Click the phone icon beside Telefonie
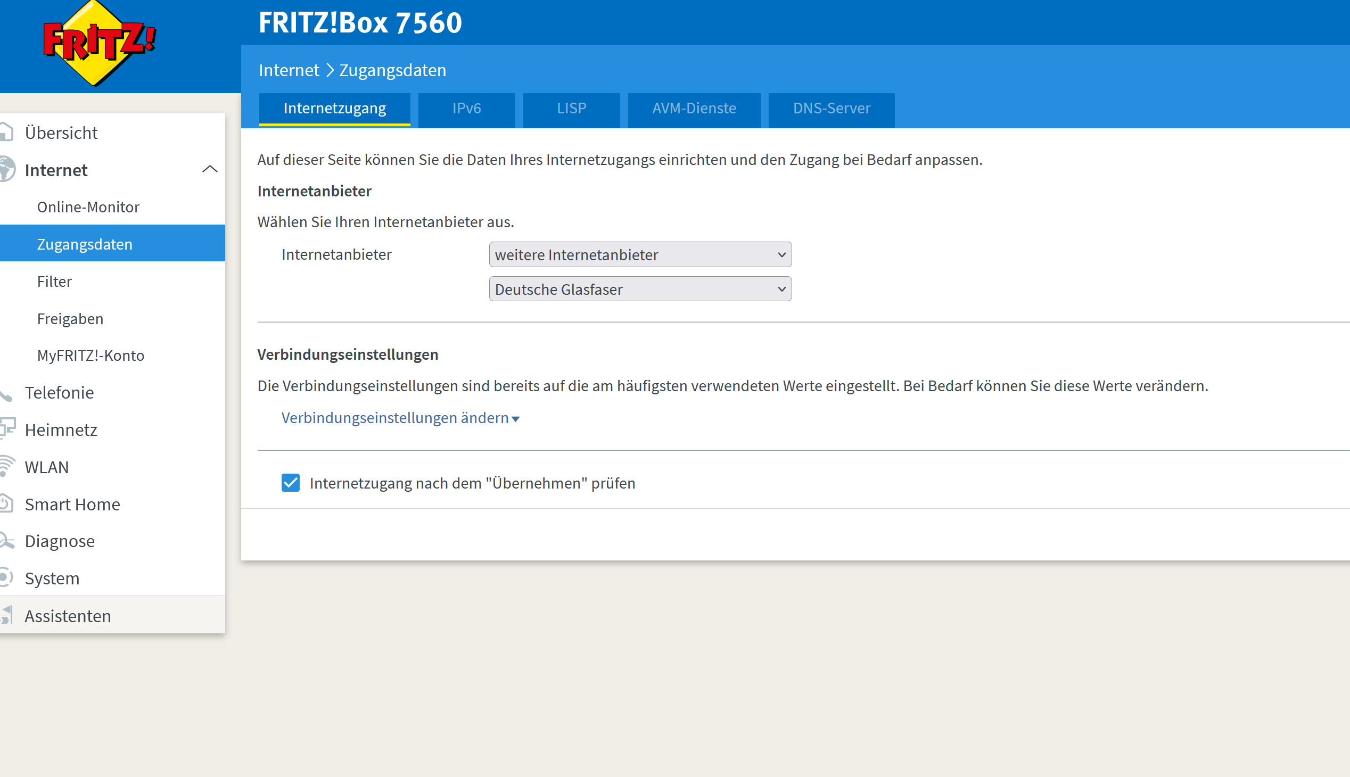Screen dimensions: 1350x777 tap(6, 394)
